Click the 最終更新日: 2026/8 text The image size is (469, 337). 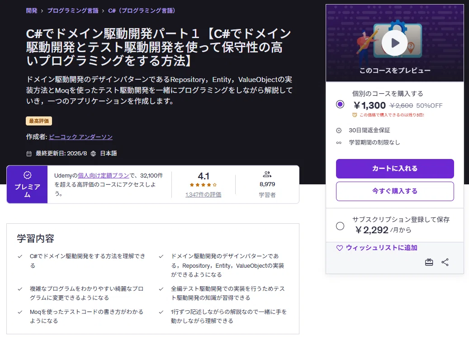pyautogui.click(x=62, y=154)
